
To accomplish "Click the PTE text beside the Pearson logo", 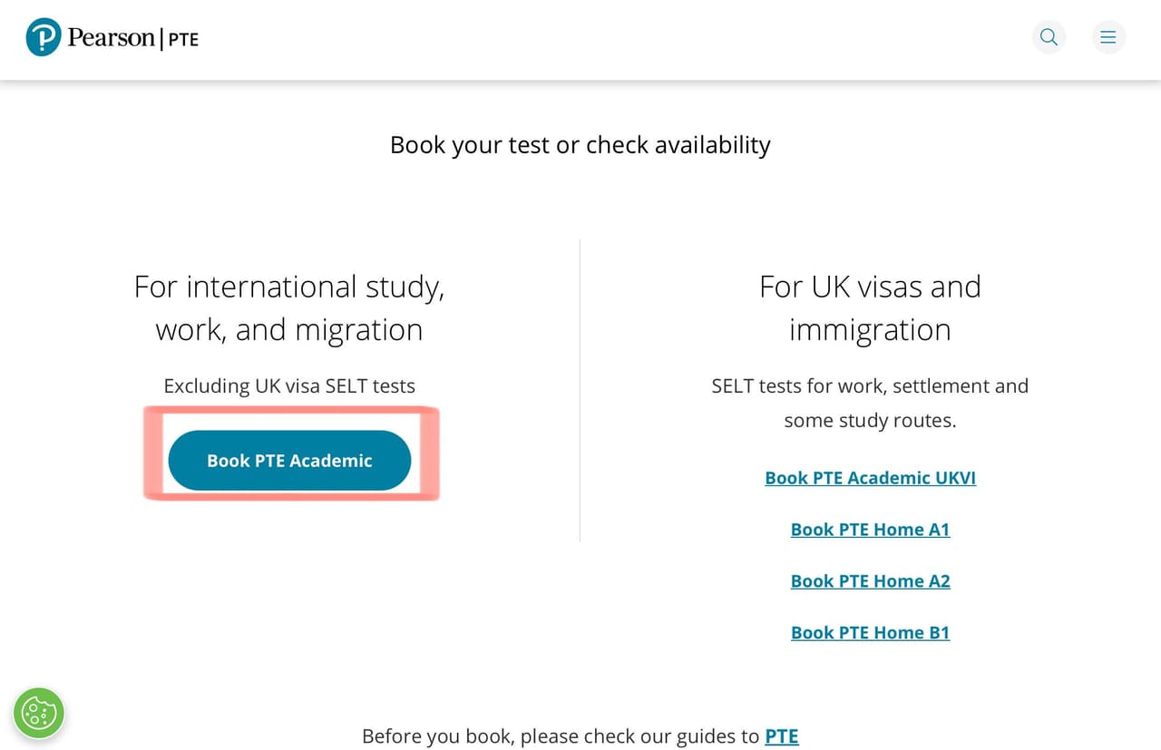I will click(x=183, y=40).
